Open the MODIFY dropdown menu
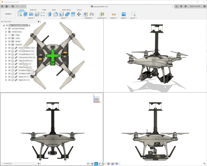207x166 pixels. click(x=64, y=18)
